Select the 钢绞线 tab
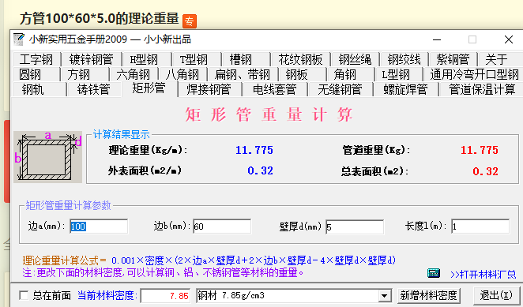 coord(404,60)
